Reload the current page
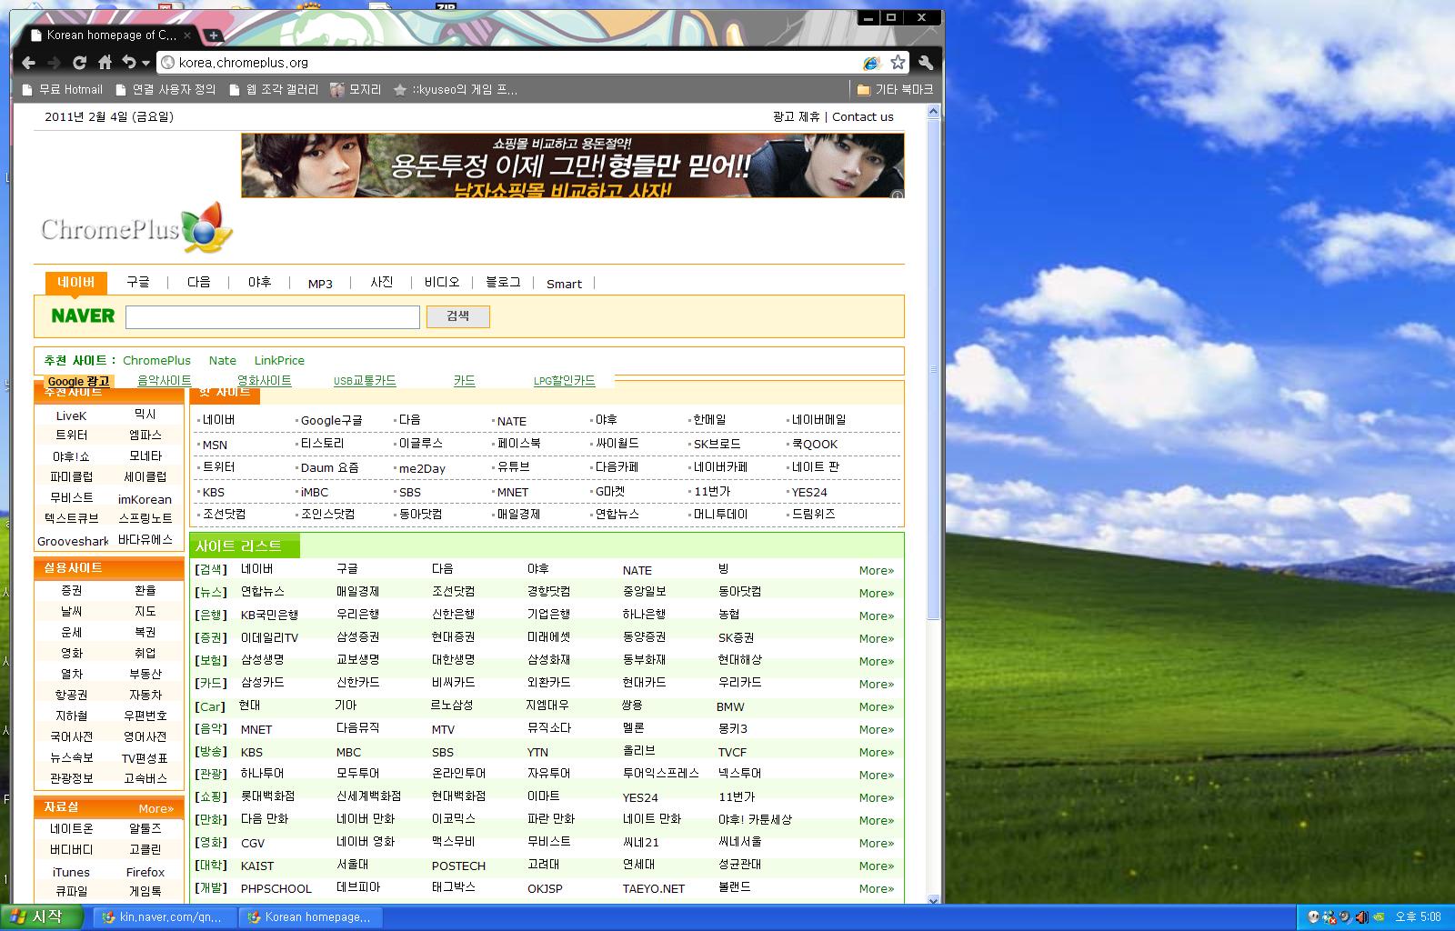Image resolution: width=1455 pixels, height=931 pixels. click(x=79, y=63)
